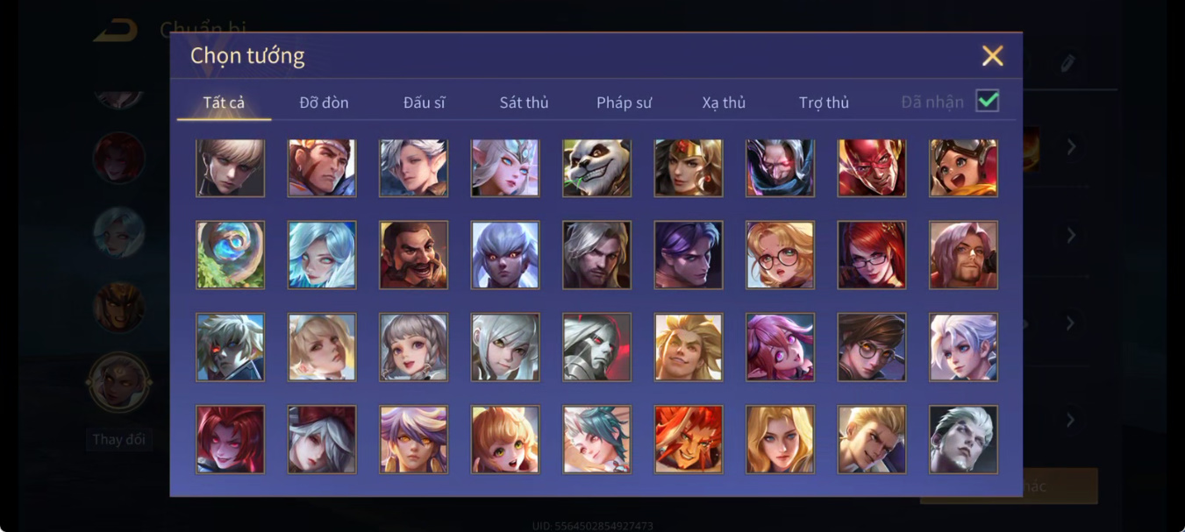Close the Chọn tướng dialog
The height and width of the screenshot is (532, 1185).
tap(992, 56)
